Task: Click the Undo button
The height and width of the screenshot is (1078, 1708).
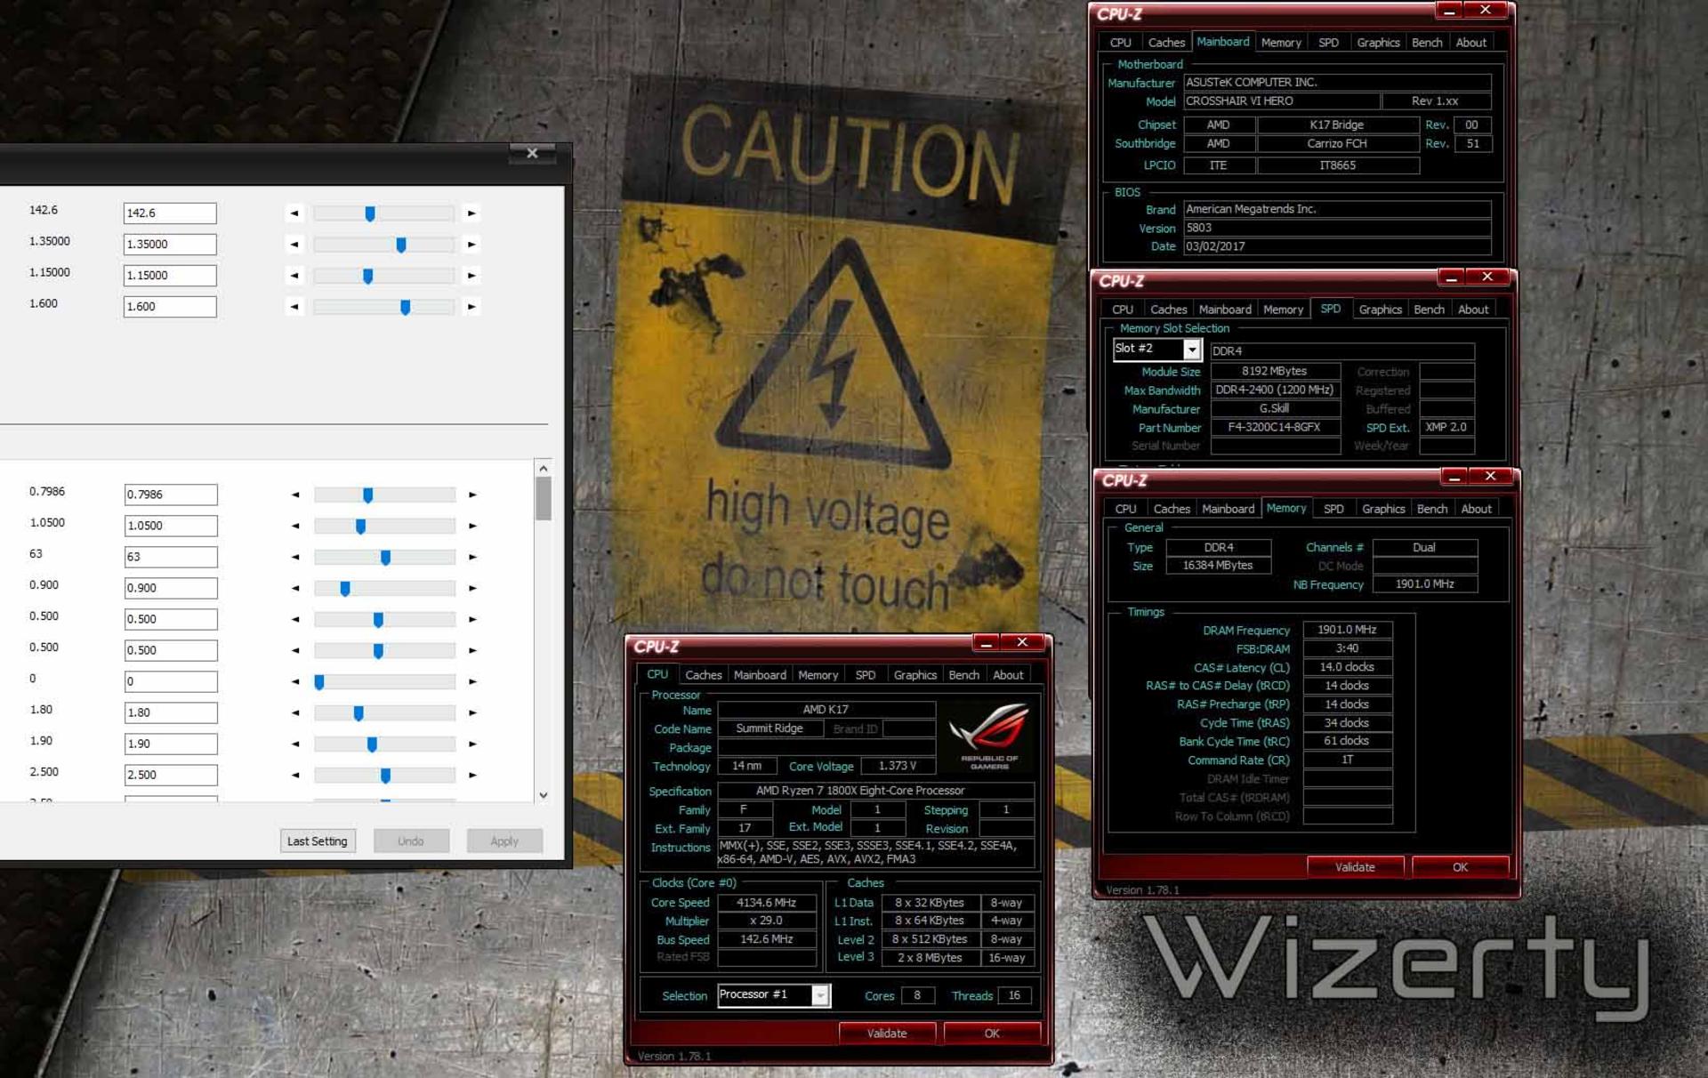Action: [x=411, y=841]
